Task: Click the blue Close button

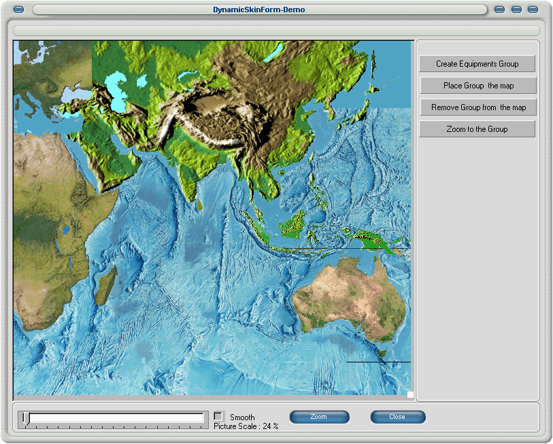Action: 397,417
